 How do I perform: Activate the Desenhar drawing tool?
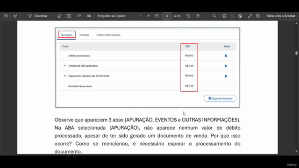tap(38, 16)
